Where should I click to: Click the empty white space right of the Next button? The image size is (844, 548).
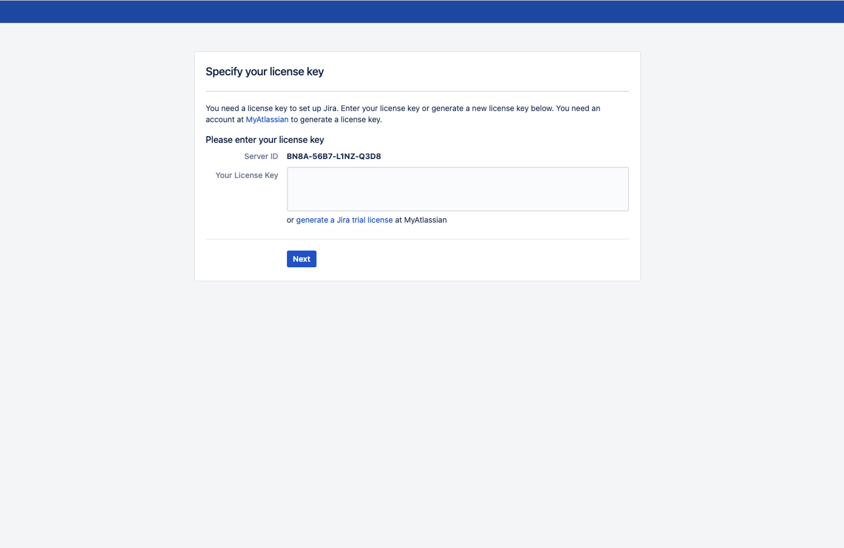click(x=461, y=259)
